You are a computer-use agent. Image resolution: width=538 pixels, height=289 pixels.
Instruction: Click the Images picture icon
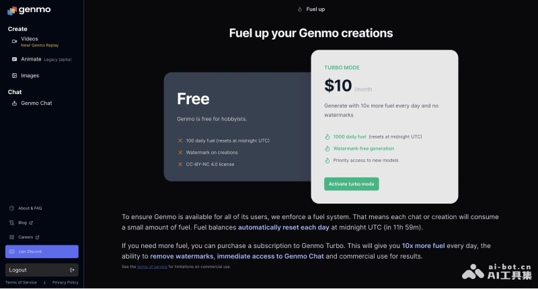pyautogui.click(x=14, y=76)
